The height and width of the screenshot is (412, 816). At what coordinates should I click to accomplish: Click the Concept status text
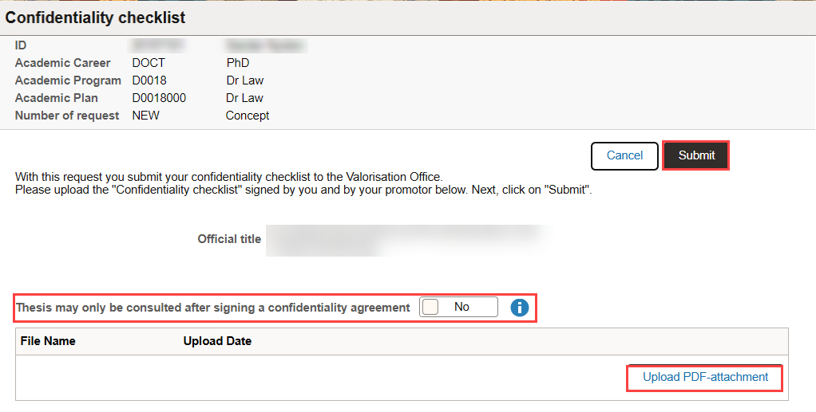point(248,116)
